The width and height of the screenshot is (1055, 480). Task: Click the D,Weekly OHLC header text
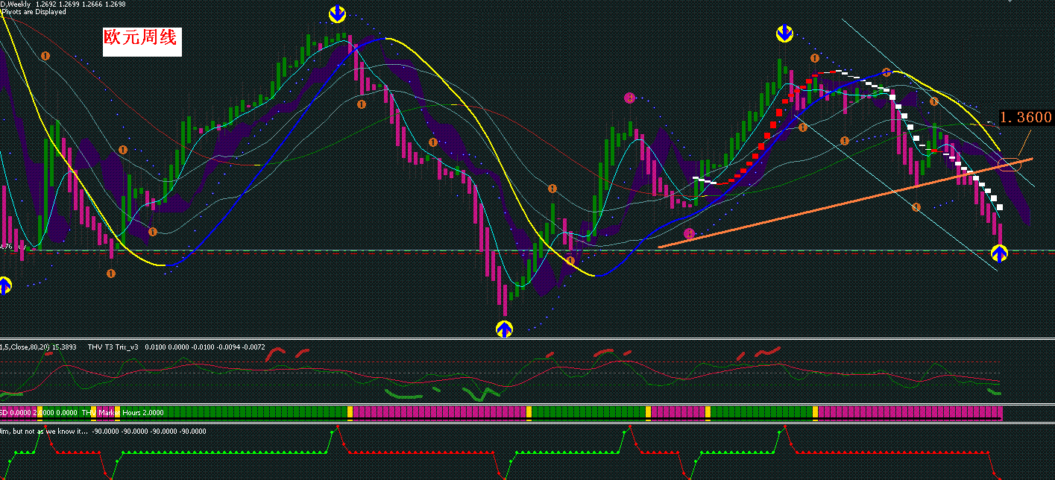click(63, 4)
